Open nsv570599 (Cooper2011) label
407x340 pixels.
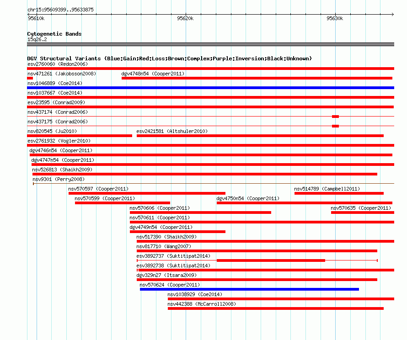tap(105, 198)
